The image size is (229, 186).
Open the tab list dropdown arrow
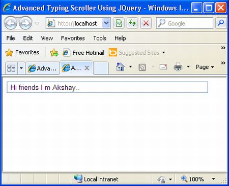(21, 68)
